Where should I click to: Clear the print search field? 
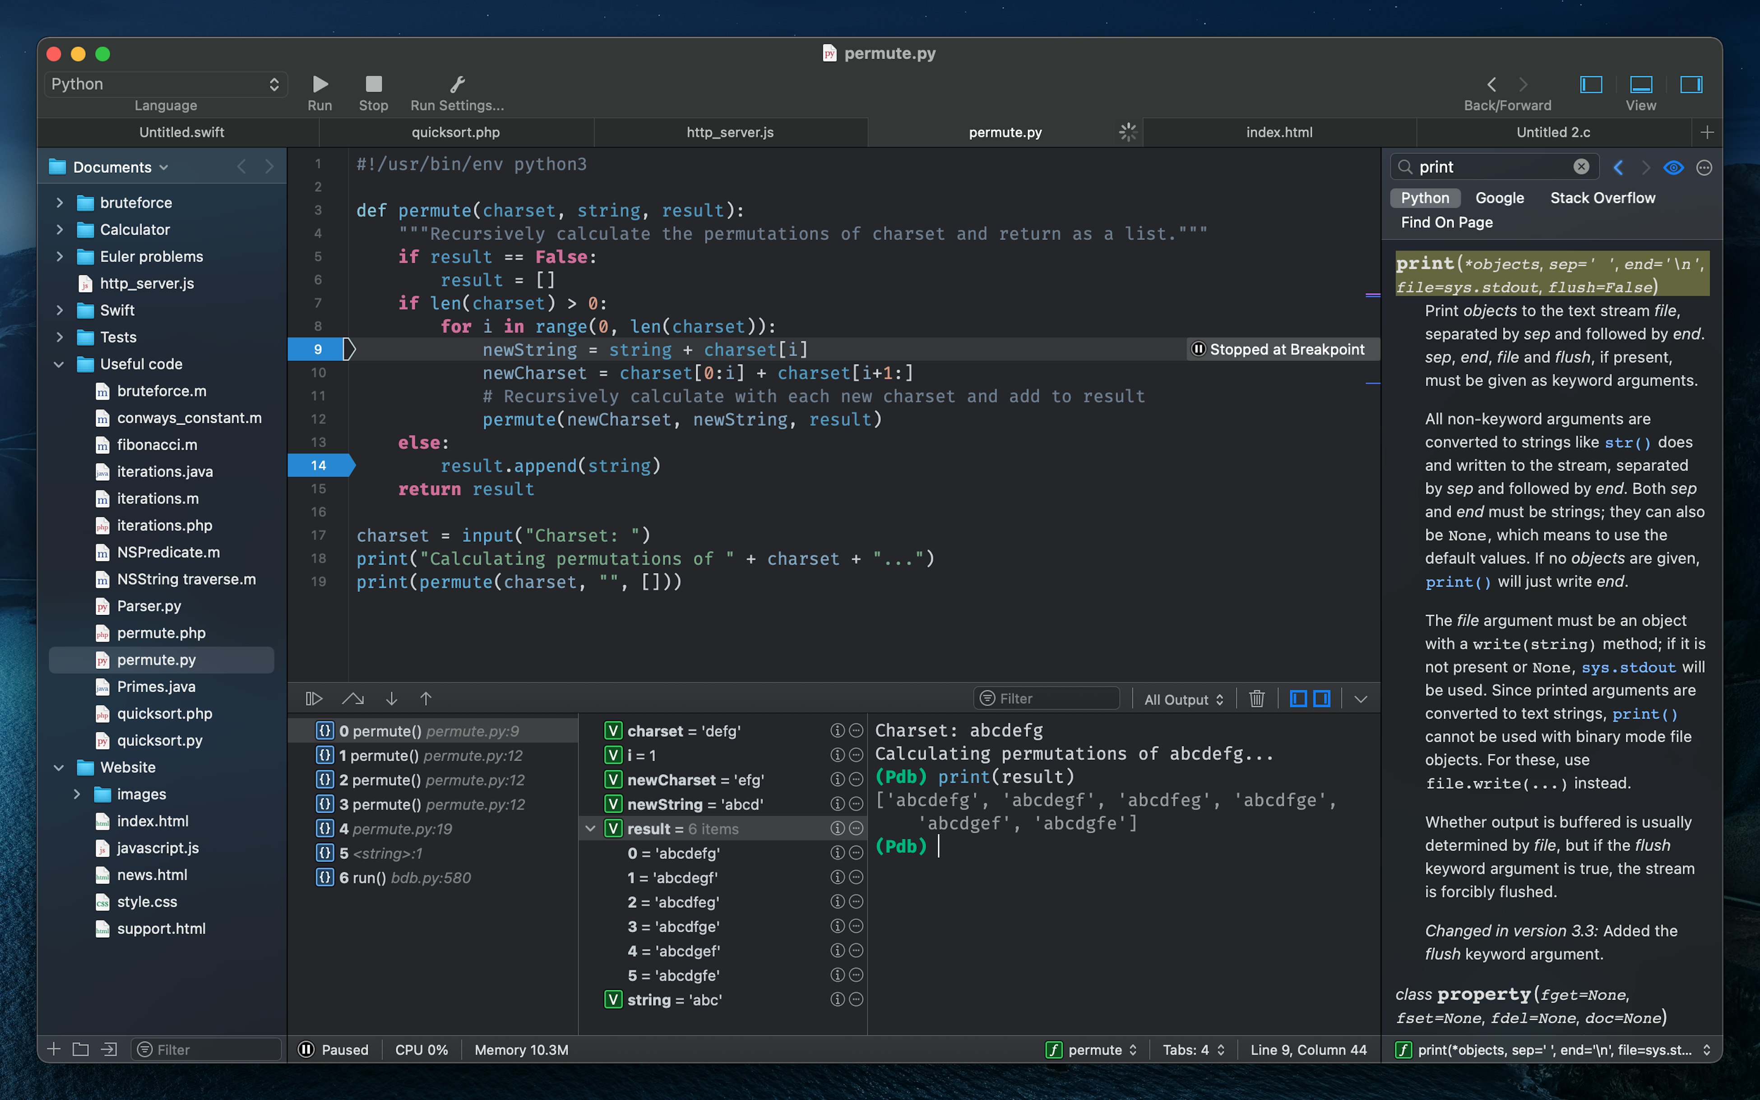tap(1581, 166)
